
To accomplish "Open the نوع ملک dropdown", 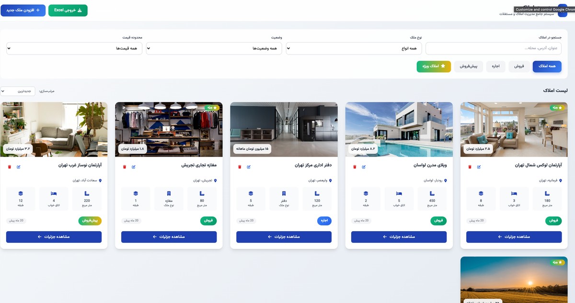I will (354, 48).
